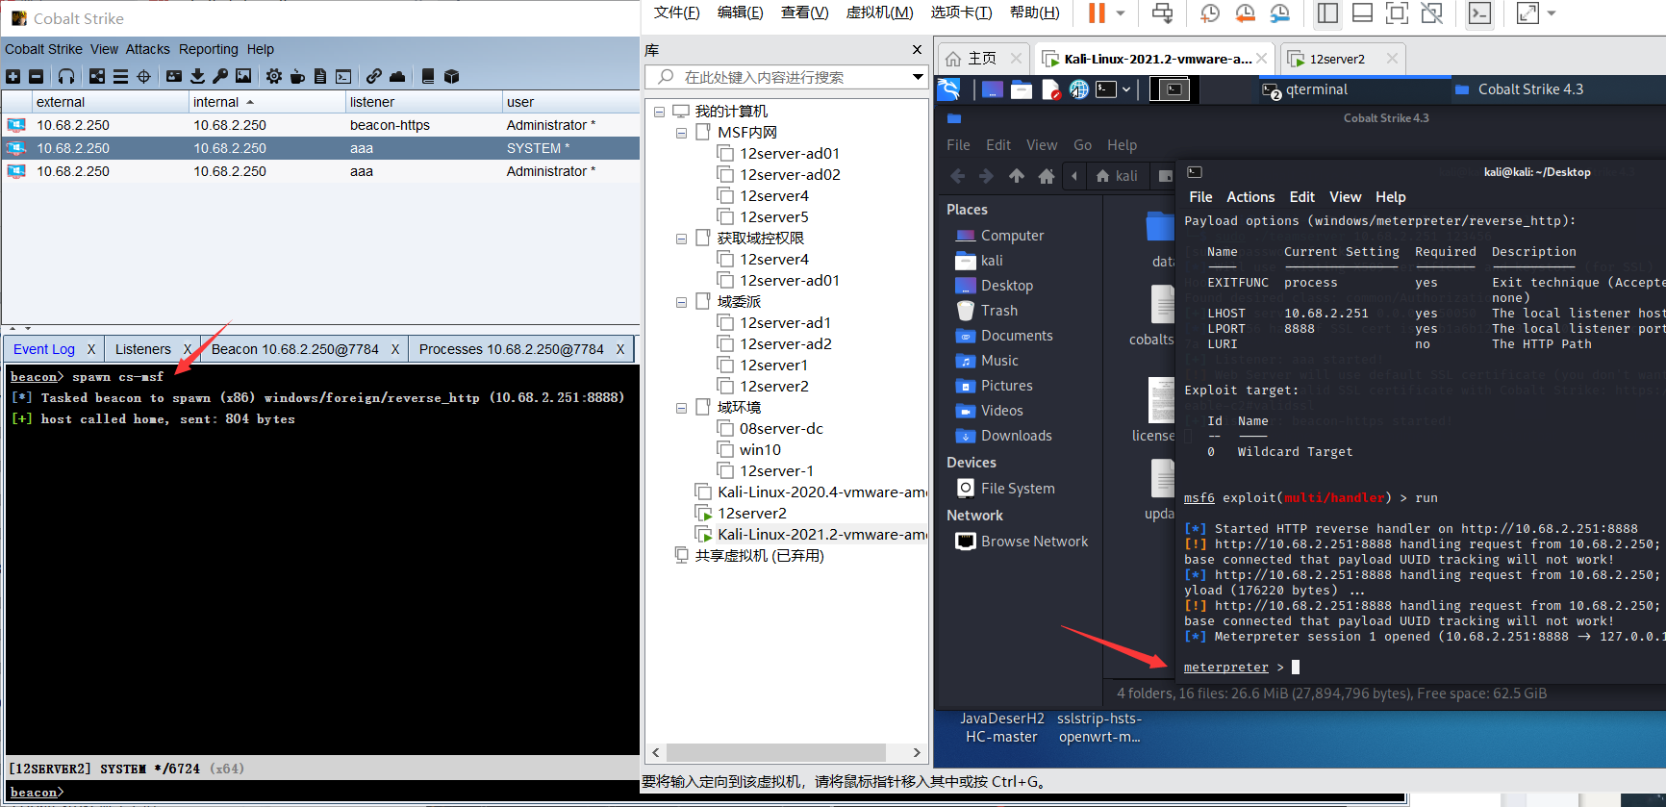Click the Disconnect minus icon in Cobalt Strike
This screenshot has width=1666, height=807.
pyautogui.click(x=36, y=76)
